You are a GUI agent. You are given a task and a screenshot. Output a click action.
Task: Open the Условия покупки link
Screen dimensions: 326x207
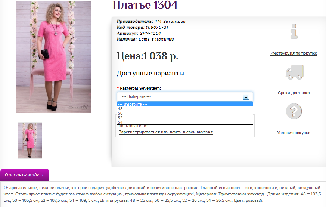tap(294, 133)
